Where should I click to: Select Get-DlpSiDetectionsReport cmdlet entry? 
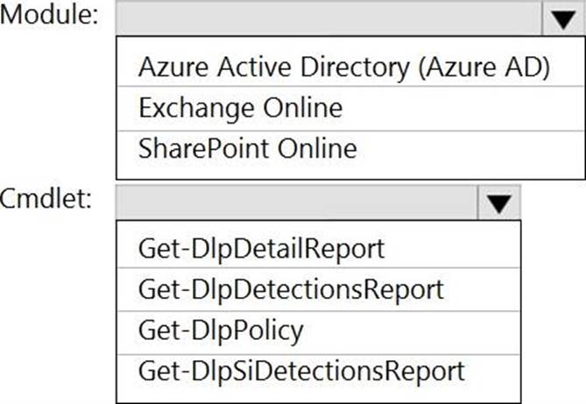(x=301, y=370)
